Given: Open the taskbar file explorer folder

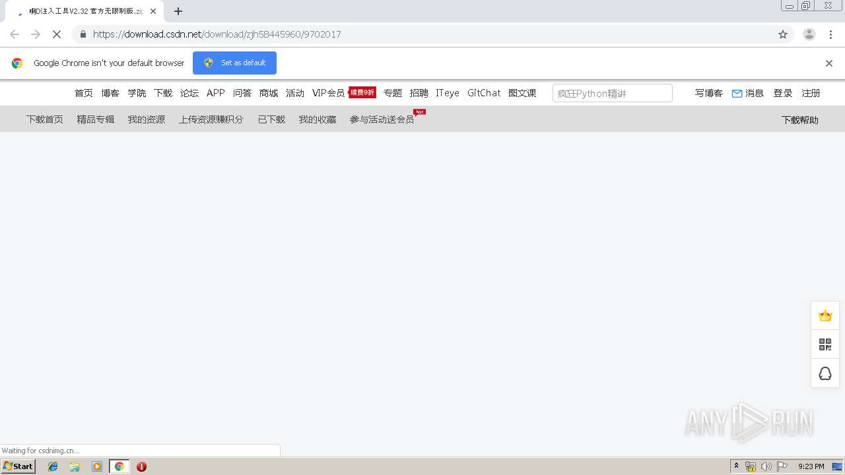Looking at the screenshot, I should (75, 466).
